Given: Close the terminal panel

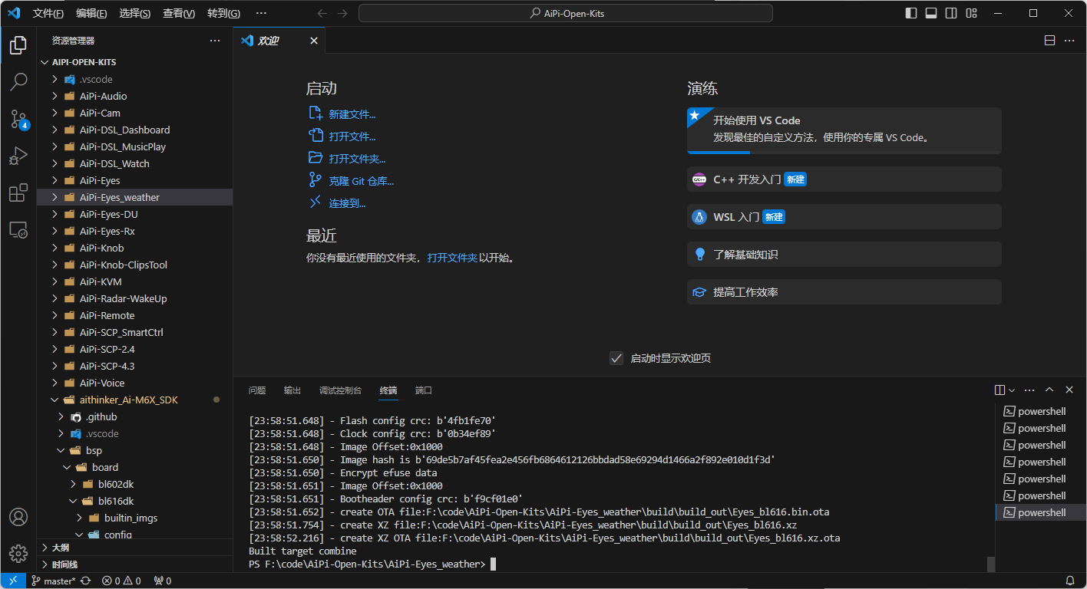Looking at the screenshot, I should coord(1069,390).
